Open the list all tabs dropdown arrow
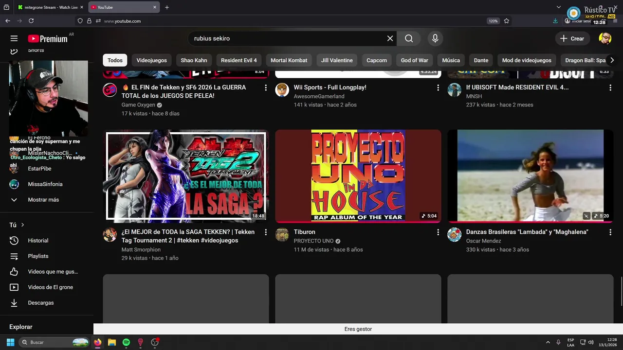Viewport: 623px width, 350px height. tap(559, 7)
